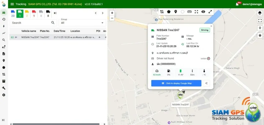This screenshot has width=264, height=125.
Task: Go to previous page with left chevron
Action: (x=96, y=13)
